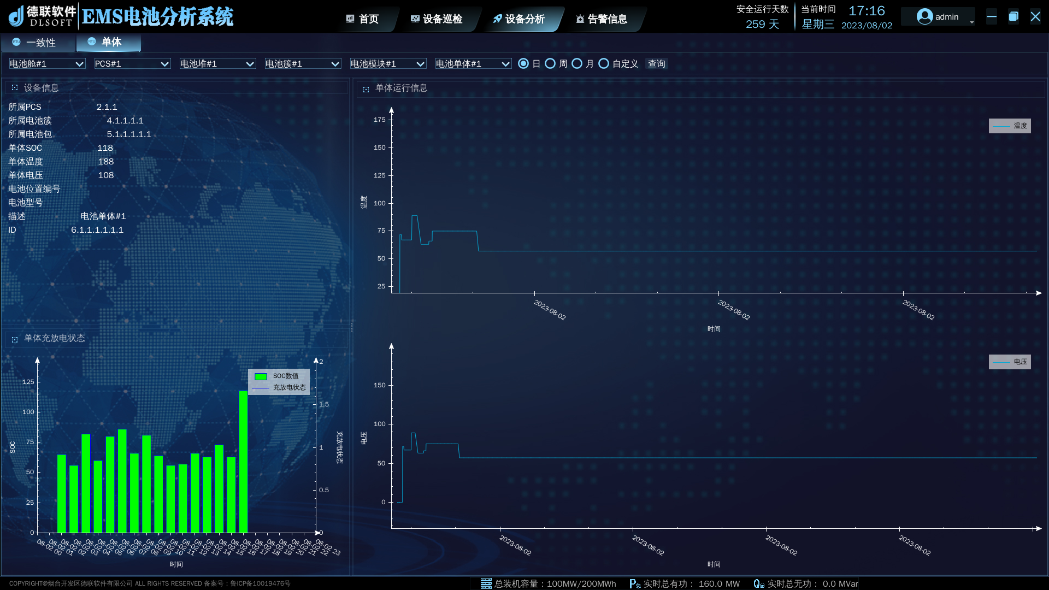This screenshot has height=590, width=1049.
Task: Choose the 自定义 custom range radio option
Action: click(604, 64)
